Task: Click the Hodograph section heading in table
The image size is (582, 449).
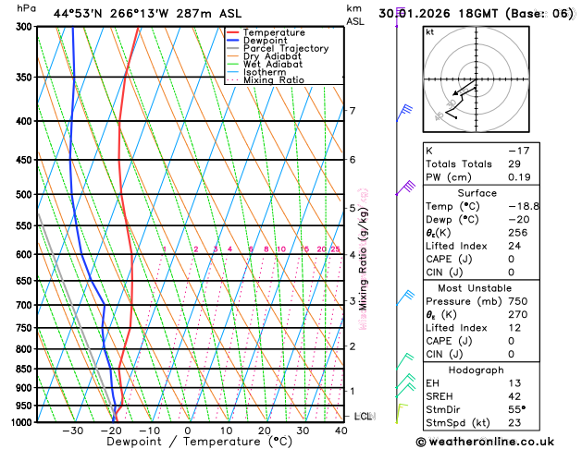Action: [x=477, y=370]
